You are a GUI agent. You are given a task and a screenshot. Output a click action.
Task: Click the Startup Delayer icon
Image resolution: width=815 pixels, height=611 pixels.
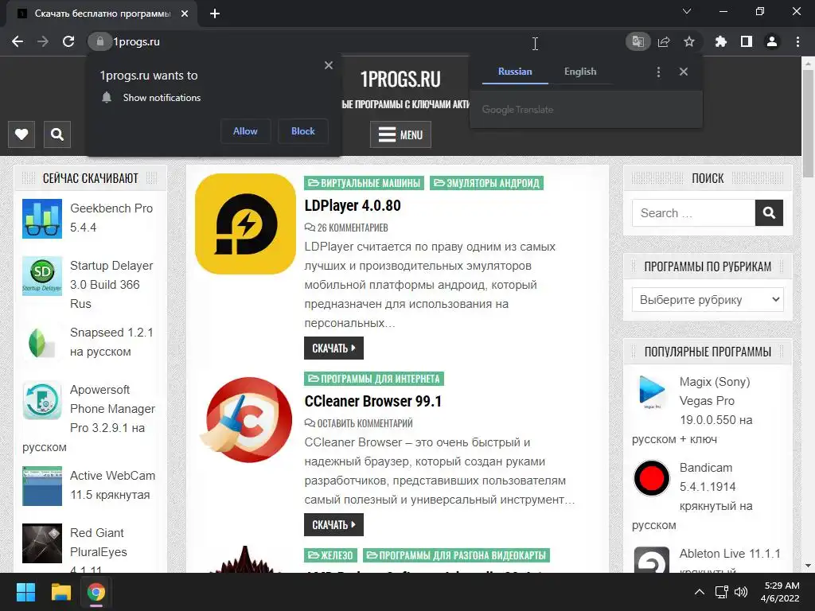tap(42, 276)
